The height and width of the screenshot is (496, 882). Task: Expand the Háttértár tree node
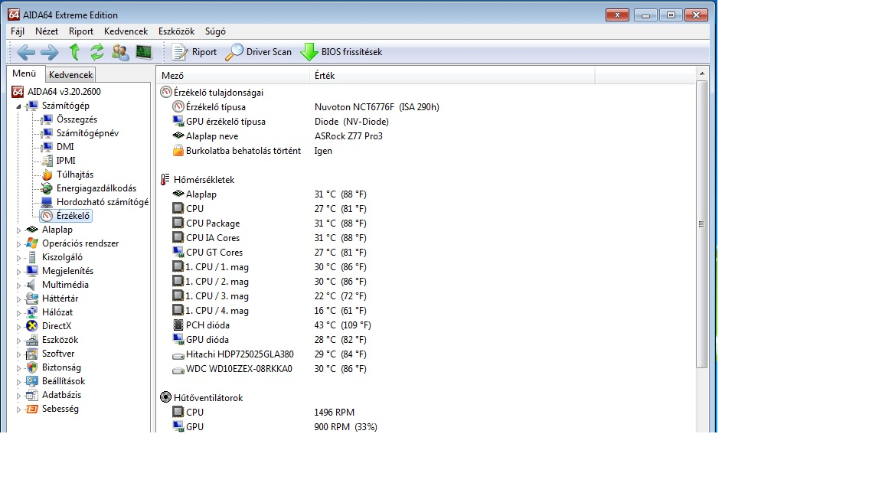pyautogui.click(x=18, y=299)
